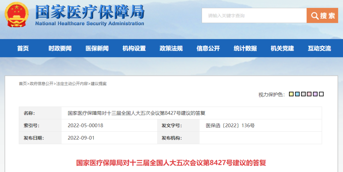Viewport: 343px width, 172px height.
Task: Go to 互动交流 section
Action: point(319,49)
